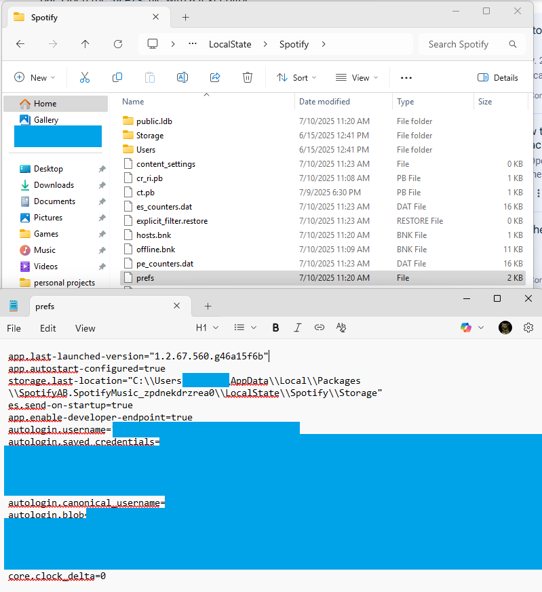Select the content_settings file
This screenshot has height=592, width=542.
coord(323,164)
